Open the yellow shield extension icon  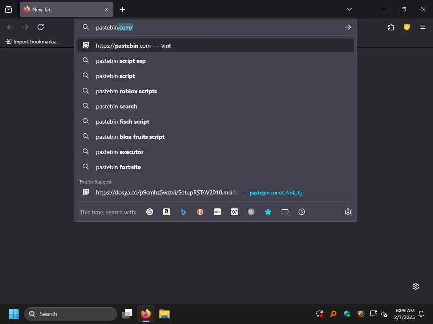pos(406,27)
